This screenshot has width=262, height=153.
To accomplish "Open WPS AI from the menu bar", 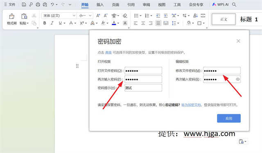I will click(220, 4).
